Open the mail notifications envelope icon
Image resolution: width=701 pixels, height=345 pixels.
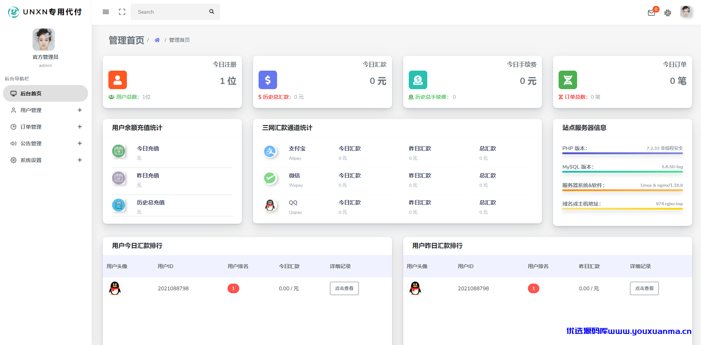click(x=651, y=13)
